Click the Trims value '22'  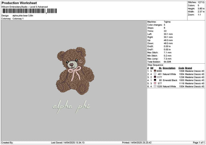(165, 31)
